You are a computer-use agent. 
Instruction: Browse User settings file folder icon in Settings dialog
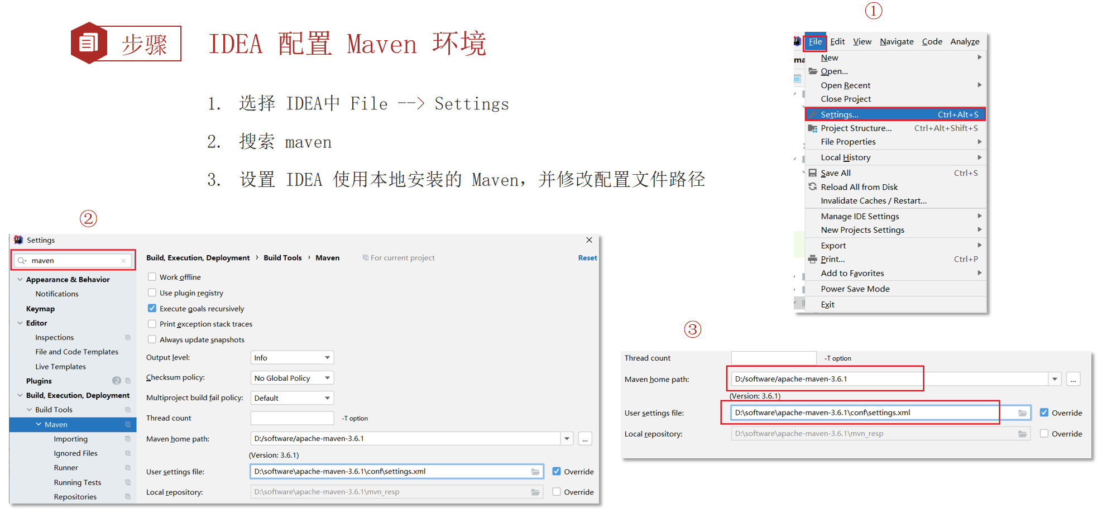point(535,472)
